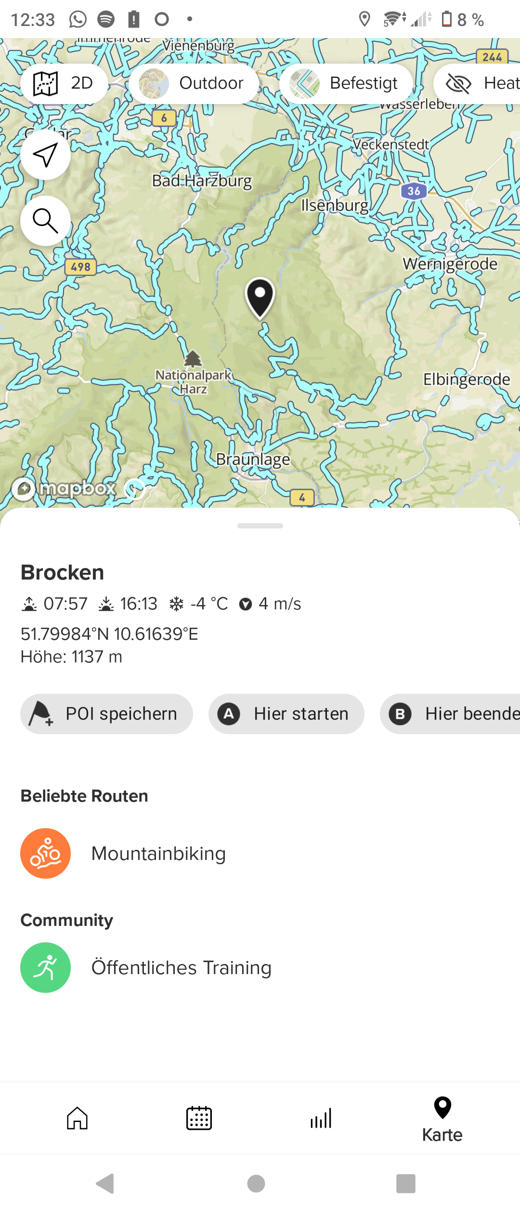Screen dimensions: 520x1214
Task: Open the home tab icon
Action: coord(77,1118)
